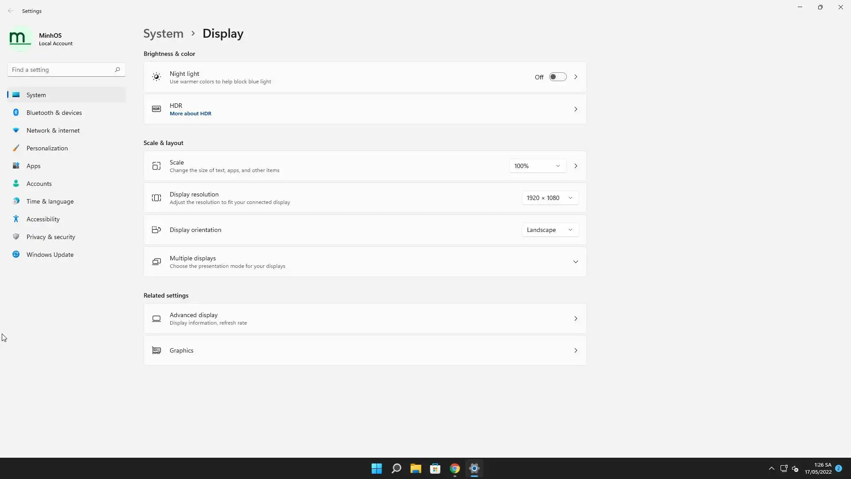Open Advanced display settings
The height and width of the screenshot is (479, 851).
coord(364,318)
